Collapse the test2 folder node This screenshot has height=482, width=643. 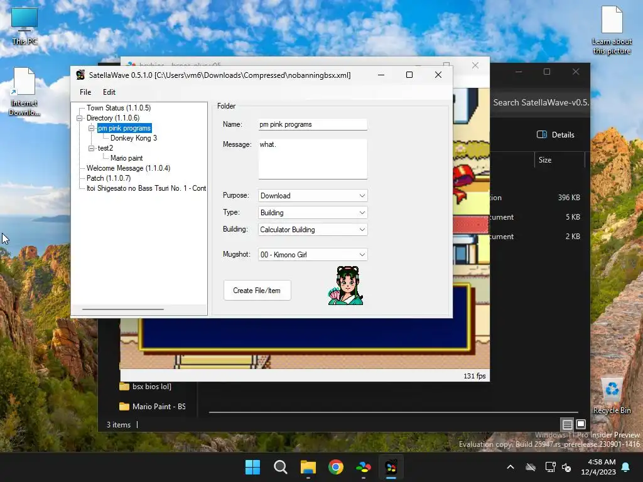click(91, 148)
